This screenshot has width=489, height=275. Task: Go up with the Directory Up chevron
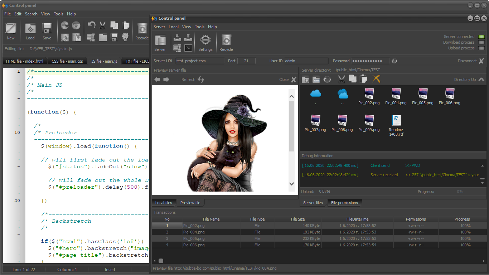pos(481,79)
